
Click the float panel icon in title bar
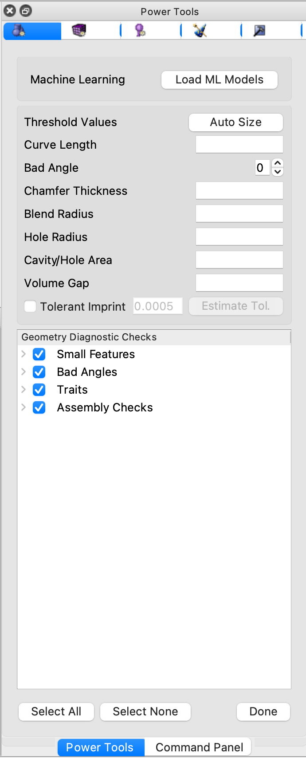(26, 11)
